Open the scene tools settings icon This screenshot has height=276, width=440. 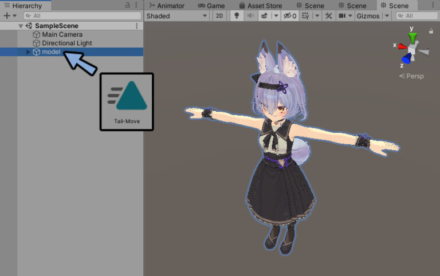(328, 16)
